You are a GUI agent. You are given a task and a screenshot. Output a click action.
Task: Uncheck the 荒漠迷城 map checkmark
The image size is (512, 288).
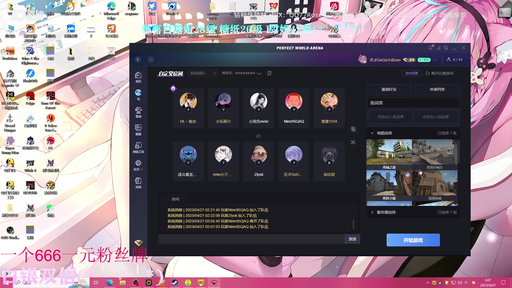click(453, 175)
